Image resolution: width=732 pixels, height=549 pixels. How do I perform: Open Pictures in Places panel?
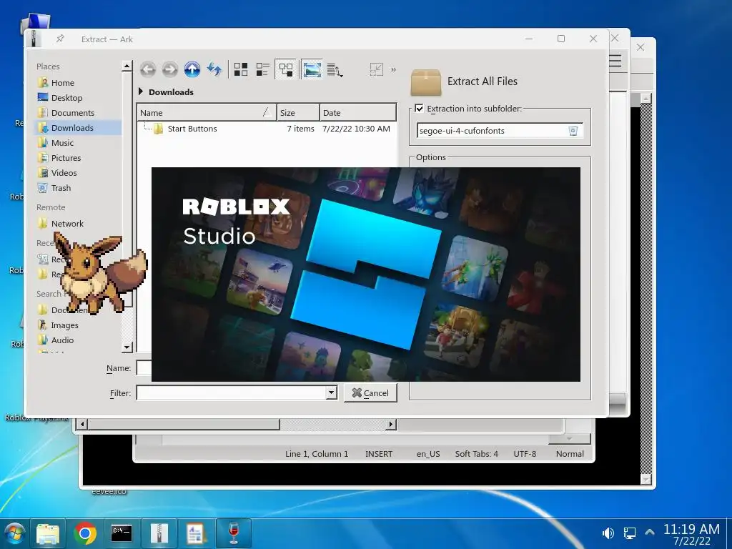66,158
